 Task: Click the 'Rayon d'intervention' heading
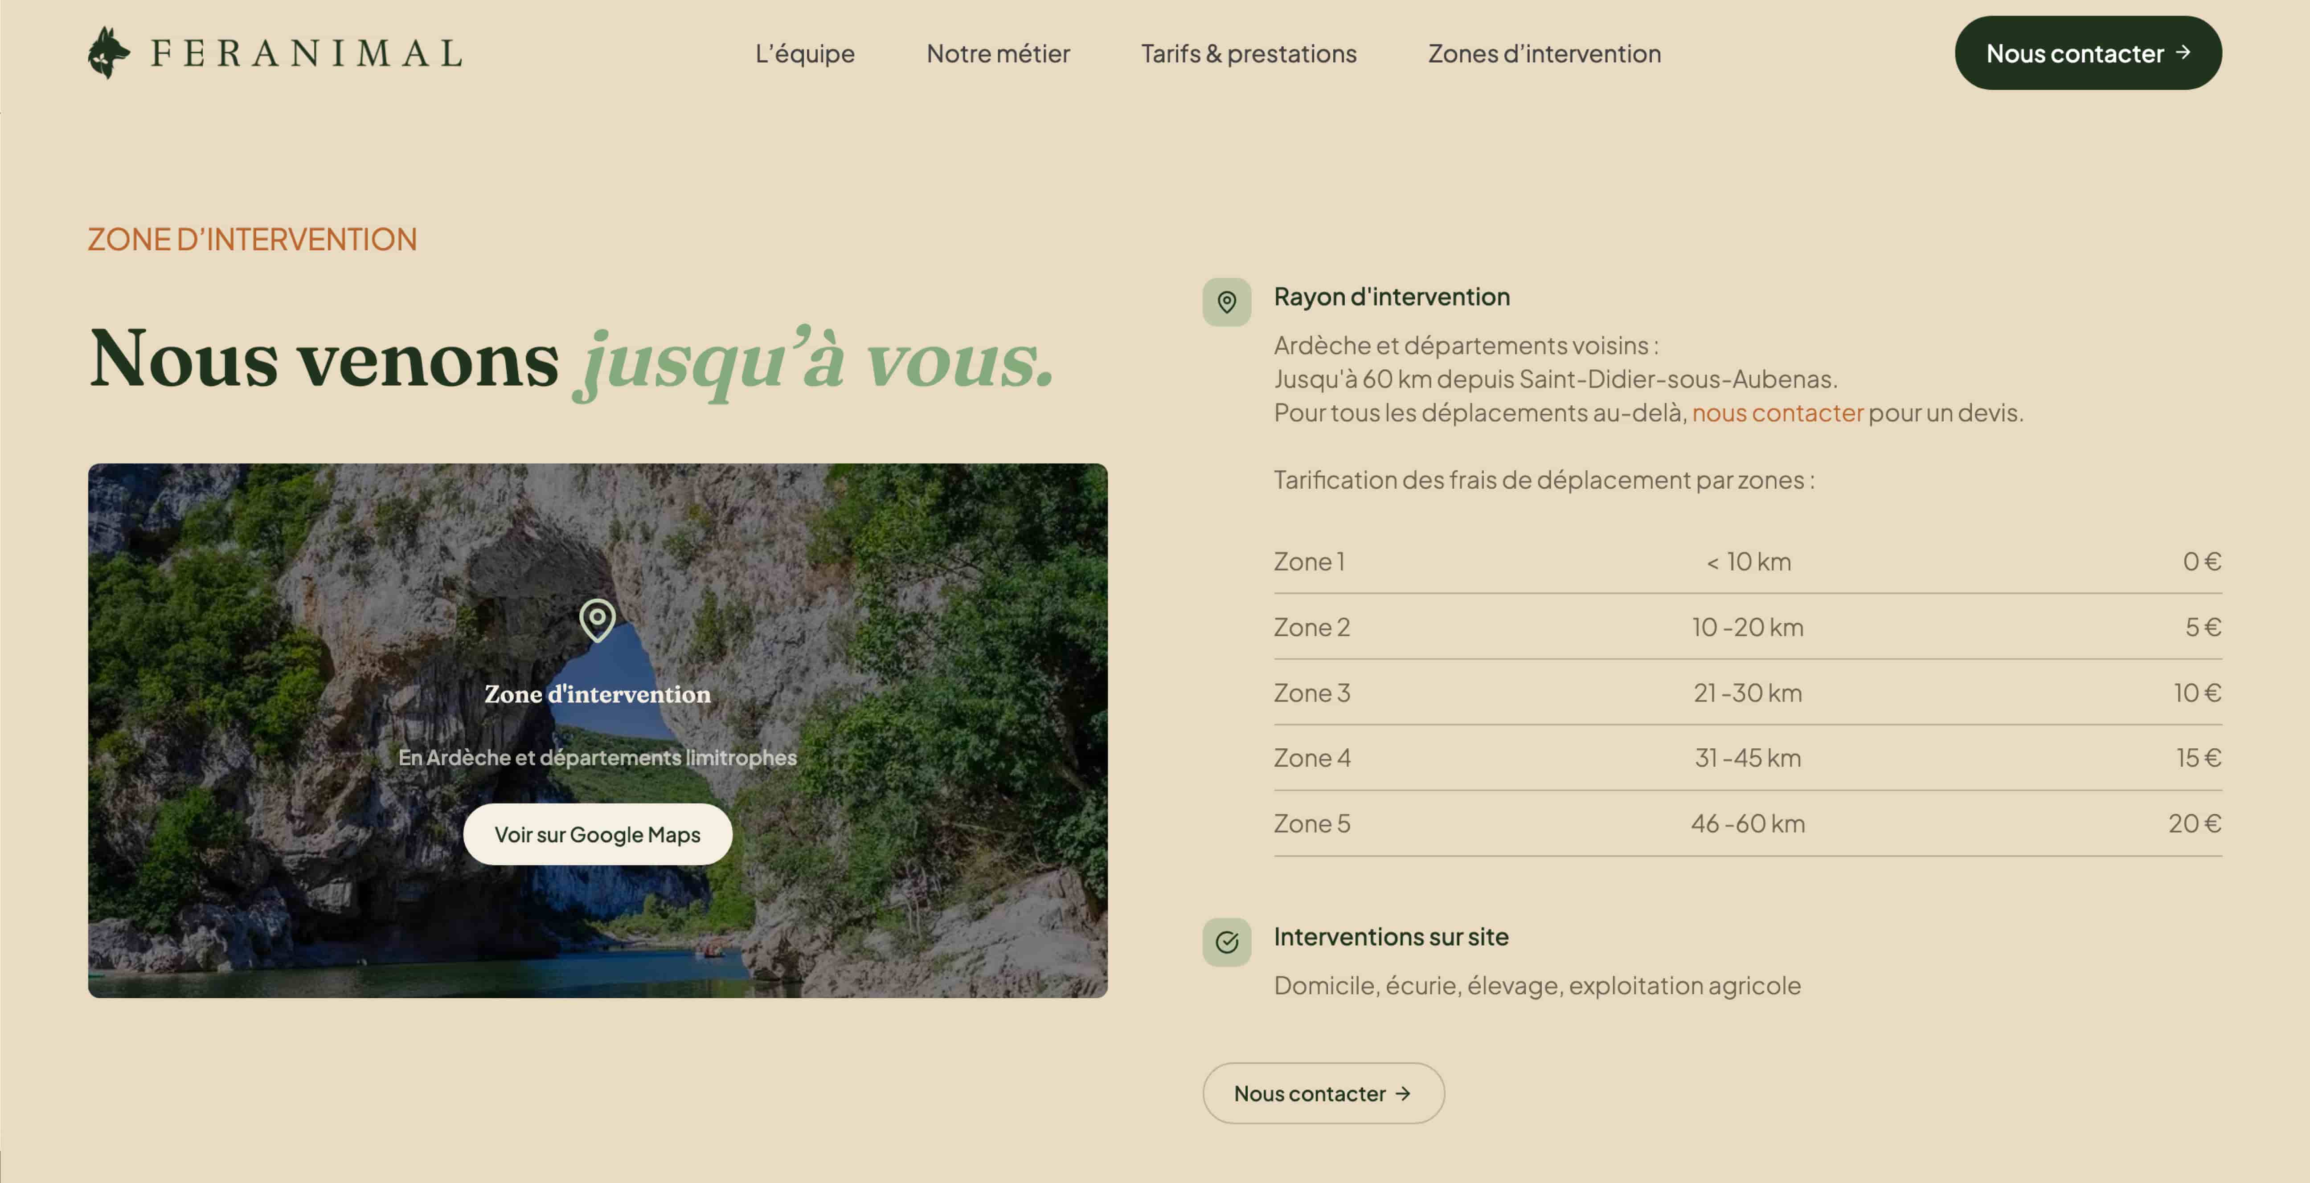(x=1392, y=297)
